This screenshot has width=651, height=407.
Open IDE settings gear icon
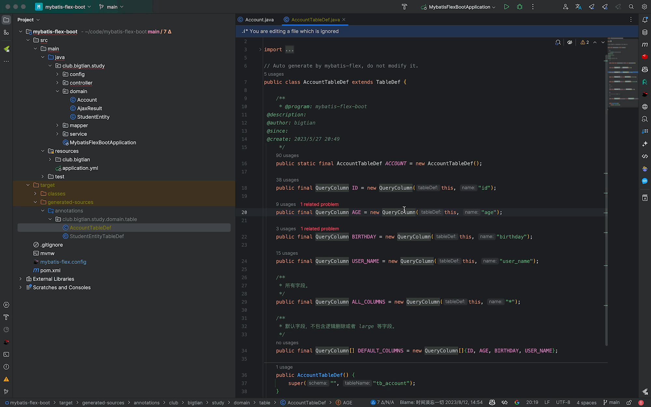(644, 7)
